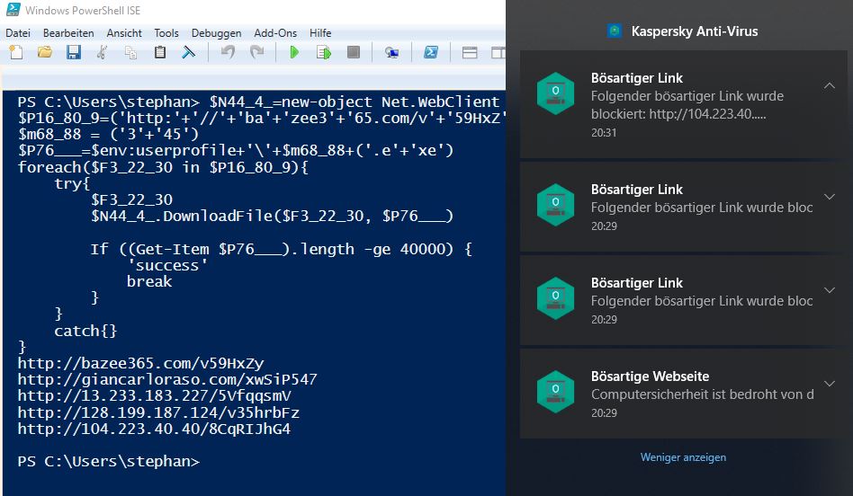Image resolution: width=853 pixels, height=496 pixels.
Task: Click the $m68_88 = ('3'+'45') line
Action: (108, 134)
